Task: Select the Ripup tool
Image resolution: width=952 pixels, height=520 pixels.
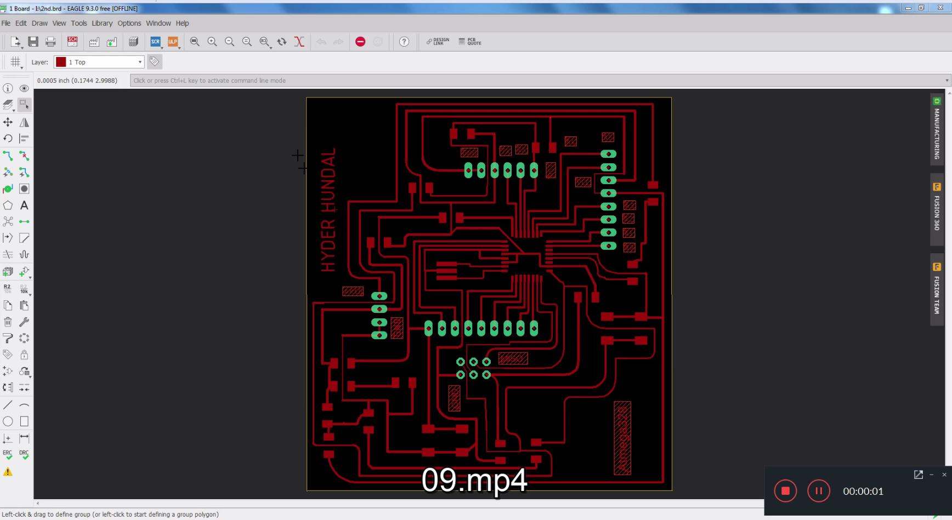Action: point(24,156)
